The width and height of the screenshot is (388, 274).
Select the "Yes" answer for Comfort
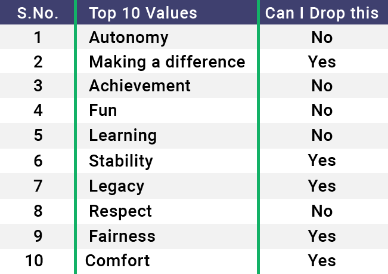(322, 260)
